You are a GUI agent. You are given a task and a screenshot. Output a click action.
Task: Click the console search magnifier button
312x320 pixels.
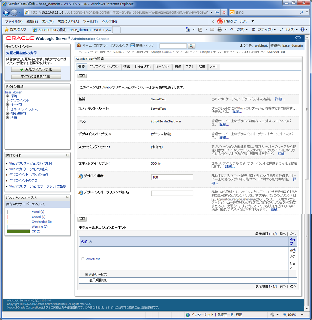point(191,46)
